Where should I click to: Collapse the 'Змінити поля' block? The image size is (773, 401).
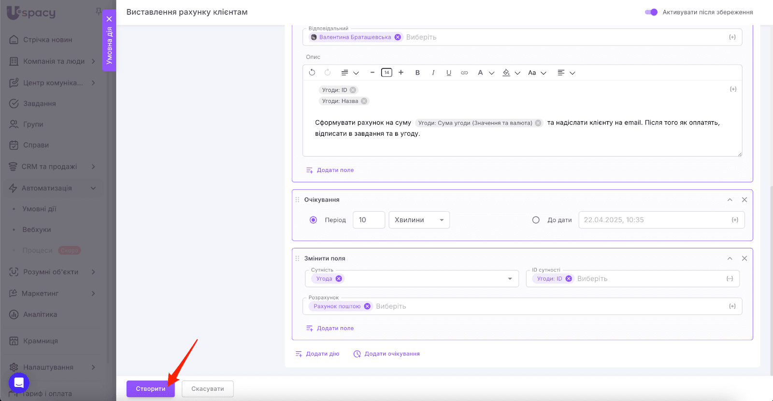click(x=730, y=258)
